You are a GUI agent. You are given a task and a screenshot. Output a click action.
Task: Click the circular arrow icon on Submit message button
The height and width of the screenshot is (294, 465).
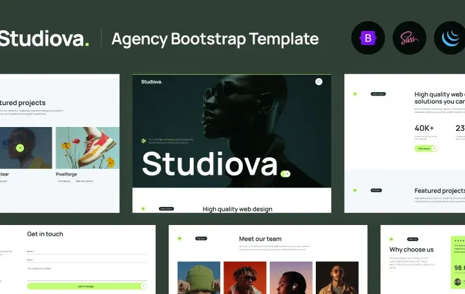tap(143, 286)
